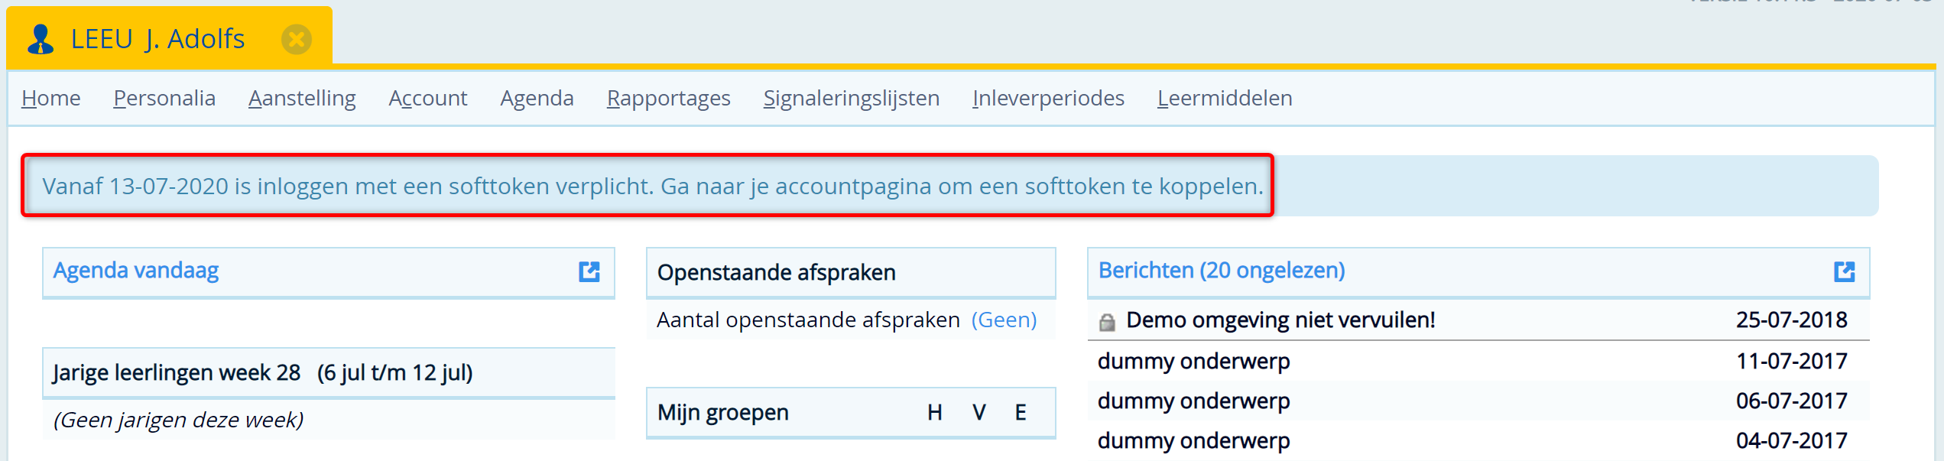Go to Personalia tab
Viewport: 1944px width, 461px height.
tap(164, 98)
